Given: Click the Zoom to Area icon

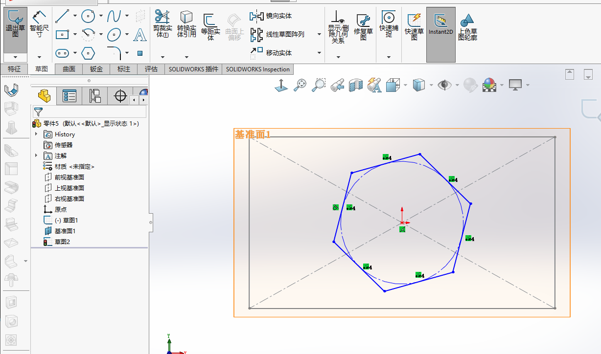Looking at the screenshot, I should pyautogui.click(x=319, y=85).
